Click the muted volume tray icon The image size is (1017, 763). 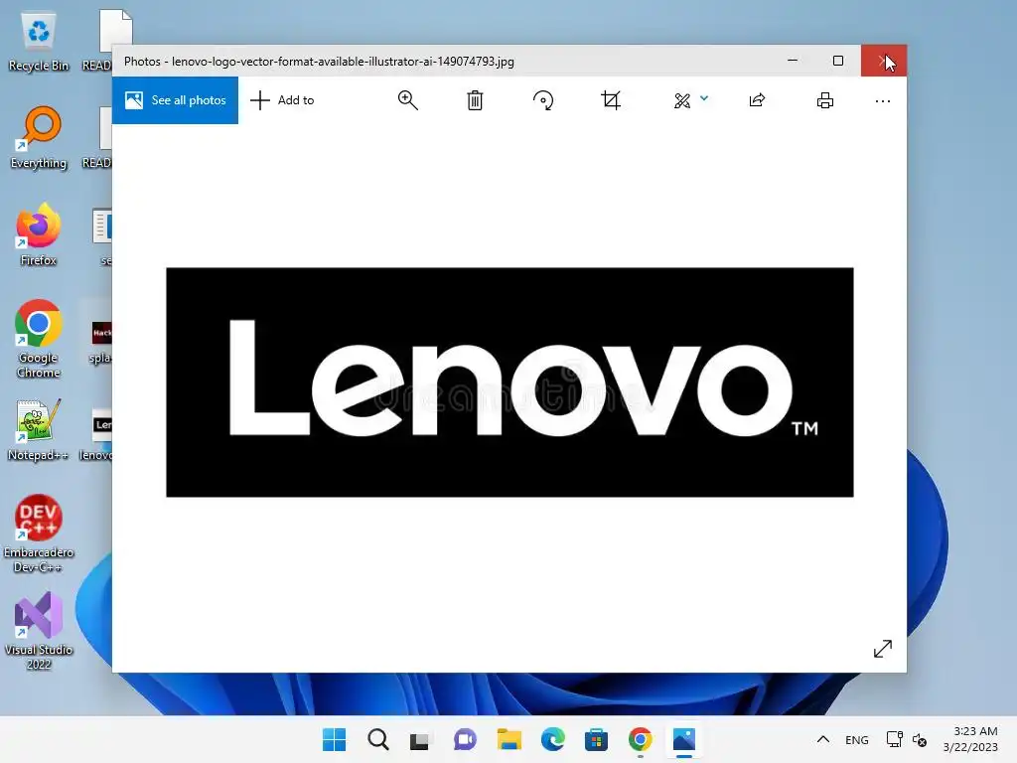pyautogui.click(x=920, y=739)
